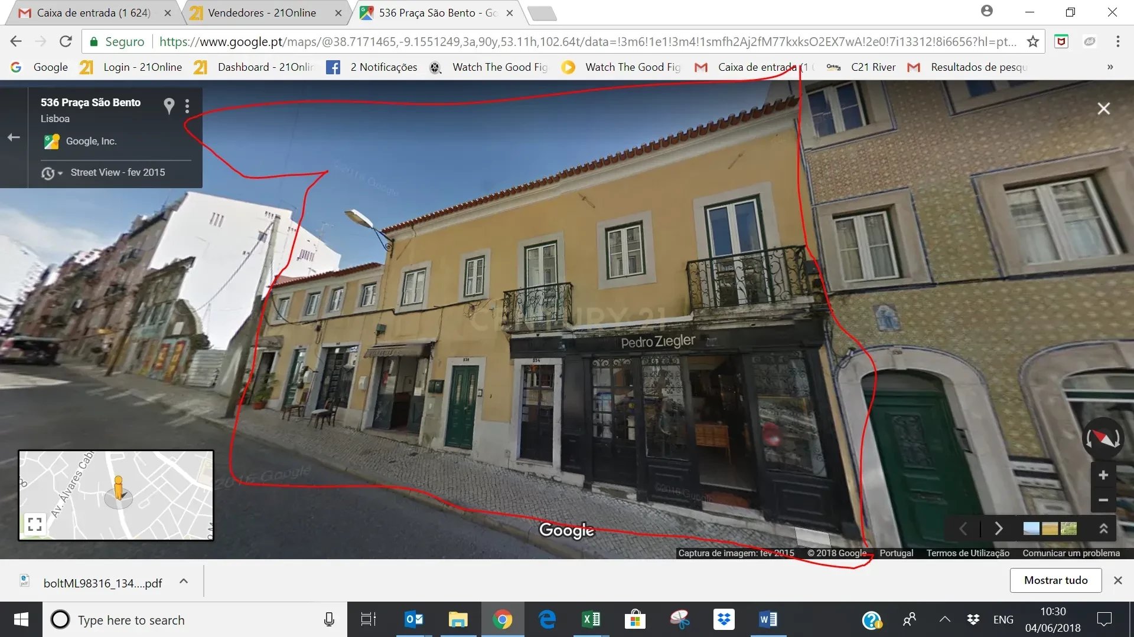The height and width of the screenshot is (637, 1134).
Task: Open Excel from the taskbar
Action: pyautogui.click(x=591, y=619)
